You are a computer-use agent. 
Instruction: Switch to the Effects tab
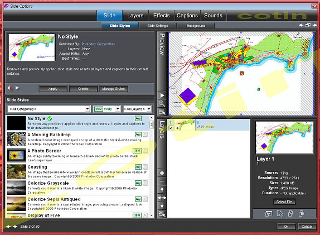tap(162, 16)
